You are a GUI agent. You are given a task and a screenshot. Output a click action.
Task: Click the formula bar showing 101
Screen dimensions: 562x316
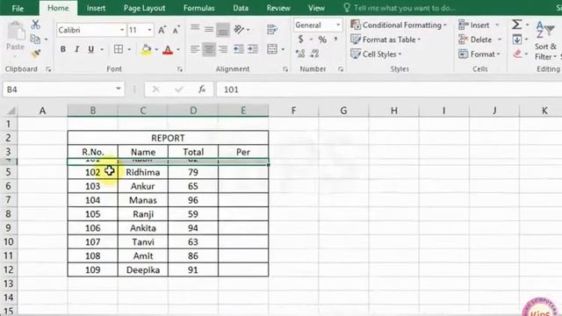coord(389,90)
